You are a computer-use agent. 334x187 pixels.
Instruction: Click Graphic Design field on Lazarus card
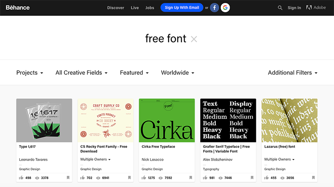(275, 169)
